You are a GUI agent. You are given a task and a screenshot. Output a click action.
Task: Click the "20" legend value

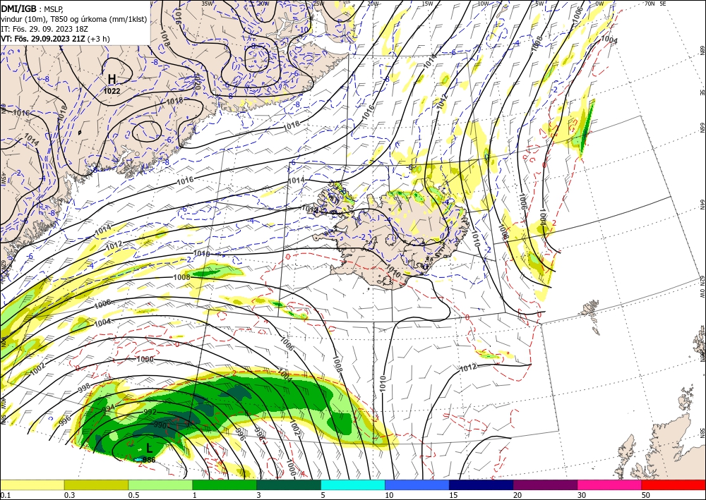tap(517, 495)
